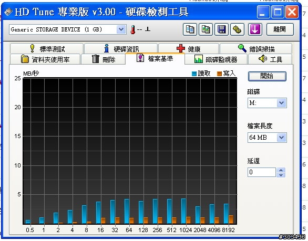
Task: Click the orange 寫入 legend swatch
Action: [x=219, y=74]
